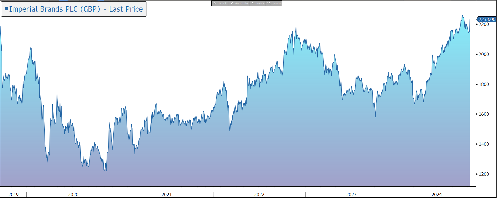Click the 2019 year label

pyautogui.click(x=13, y=195)
